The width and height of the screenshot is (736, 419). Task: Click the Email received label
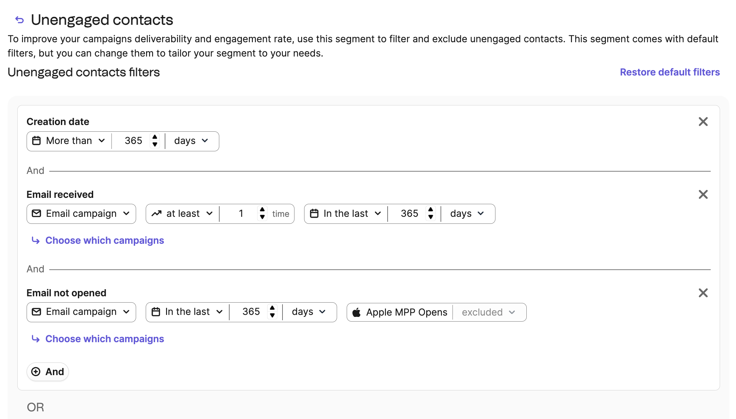point(60,195)
